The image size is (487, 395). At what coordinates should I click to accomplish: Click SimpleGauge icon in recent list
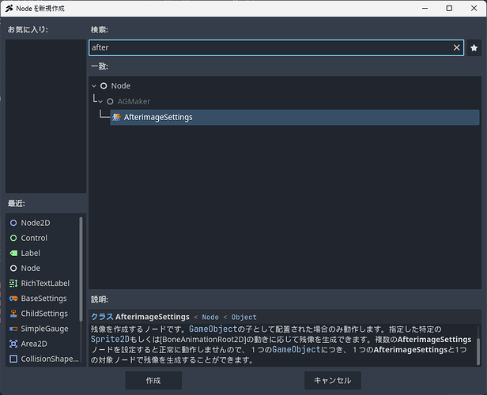click(x=13, y=329)
